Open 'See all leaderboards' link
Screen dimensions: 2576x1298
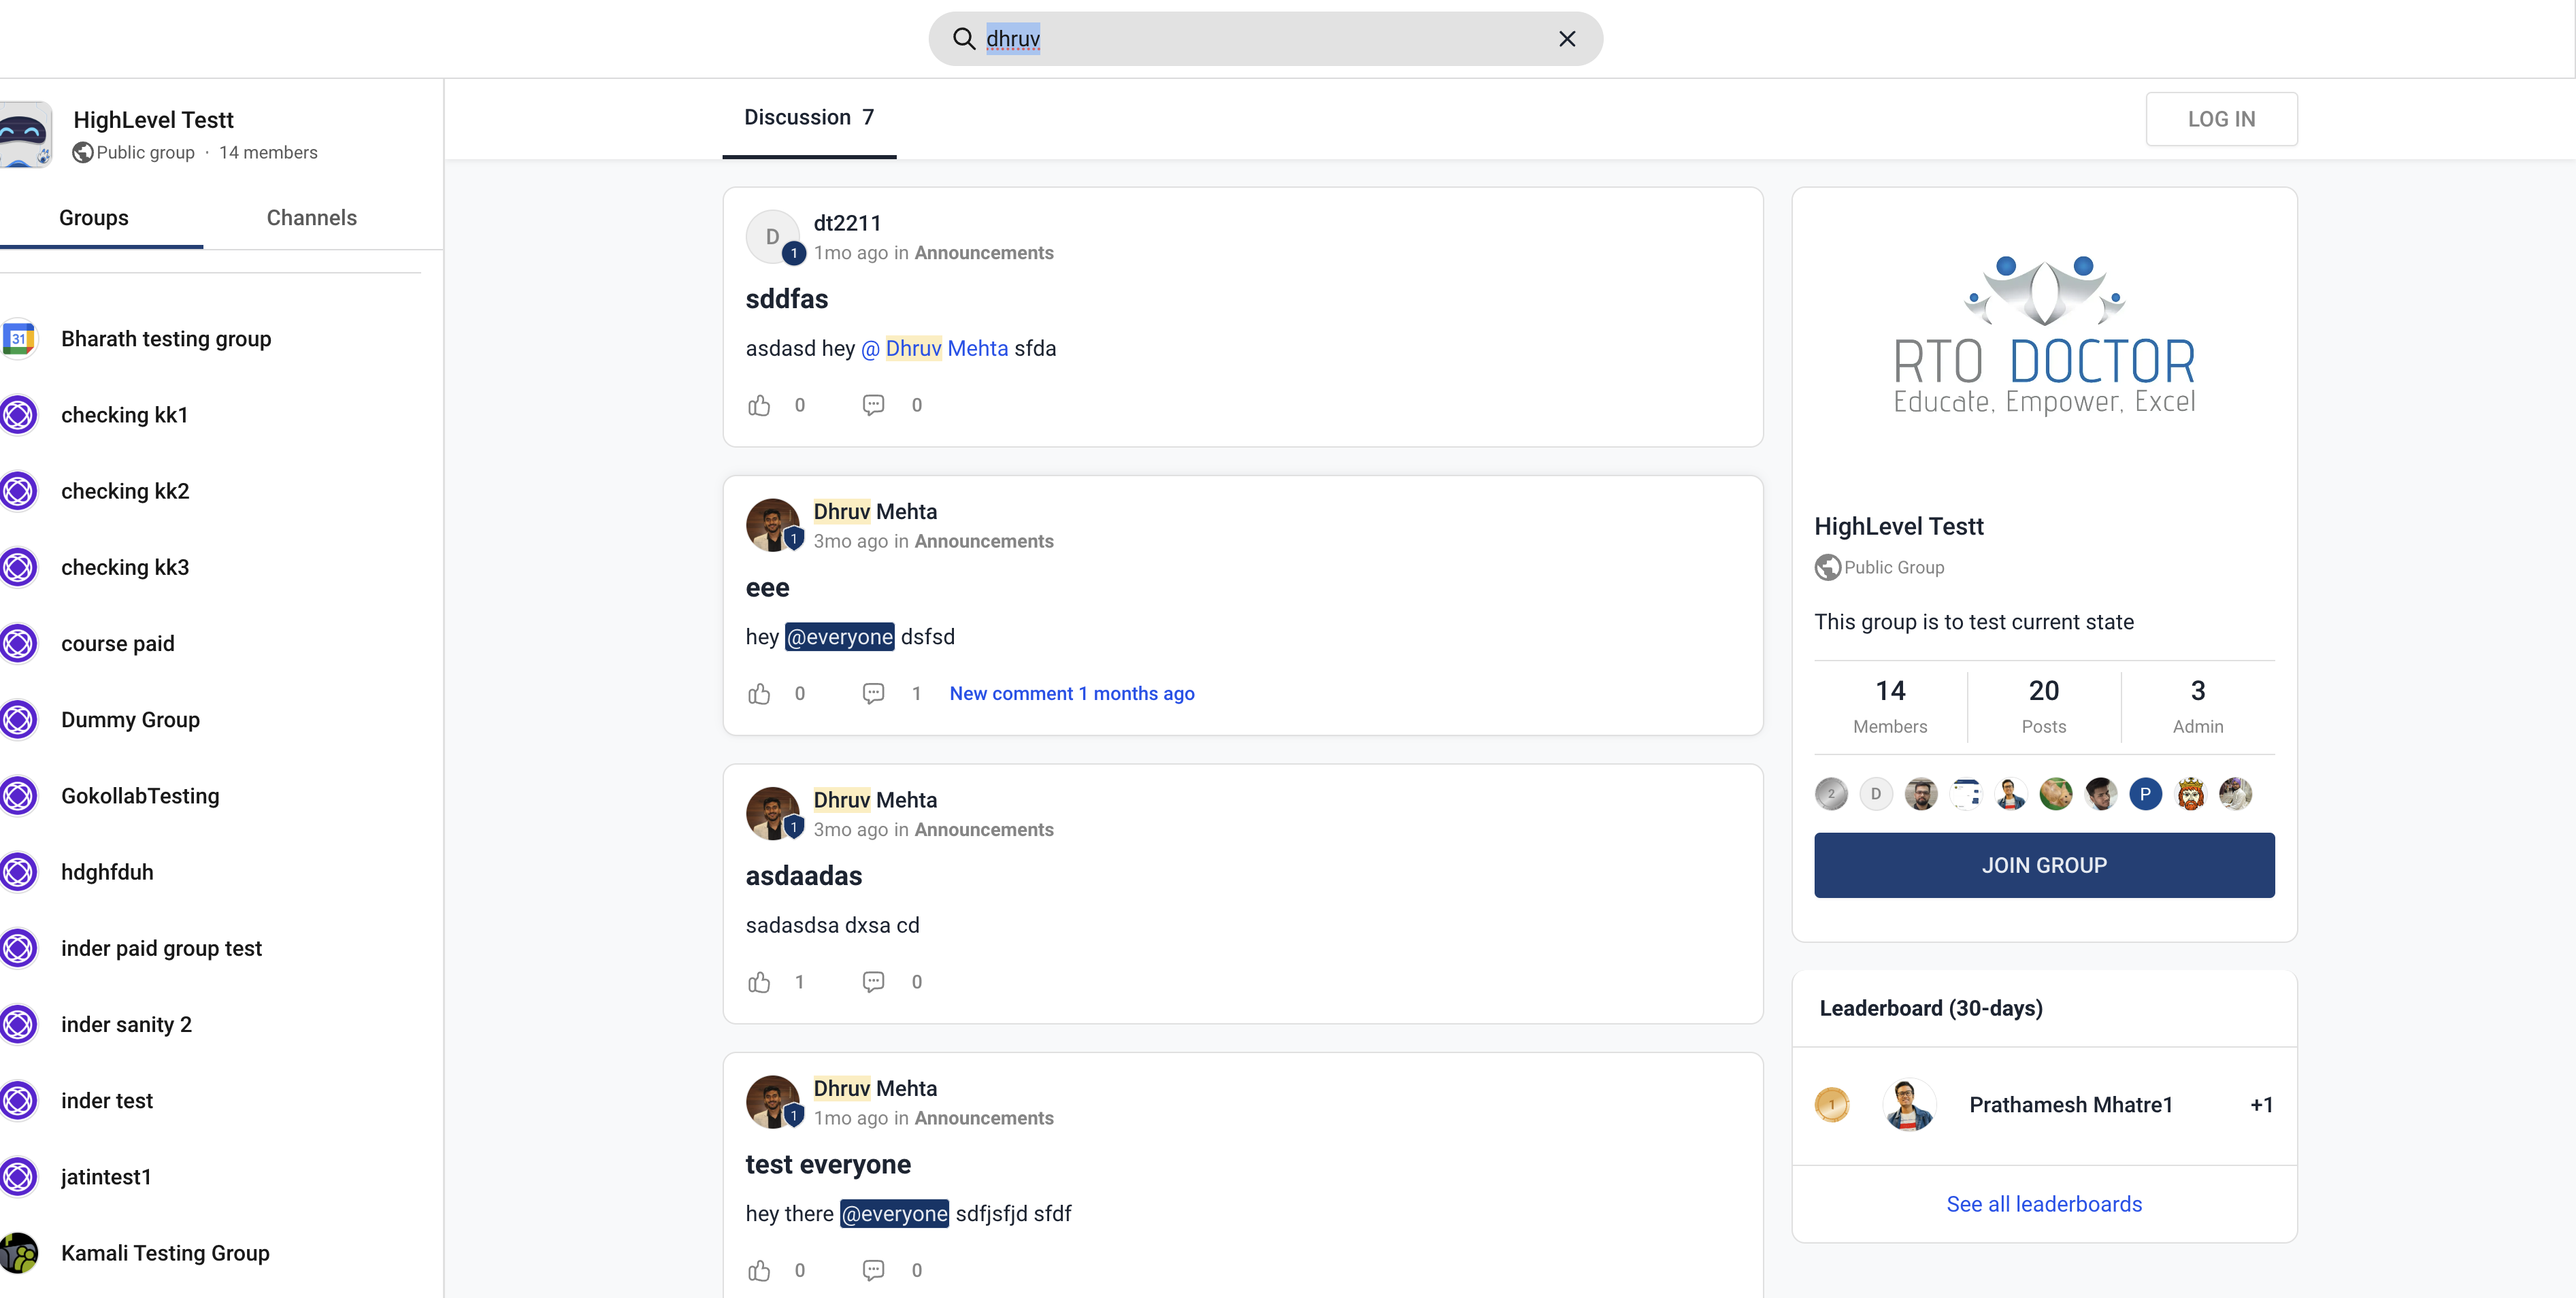click(x=2043, y=1204)
